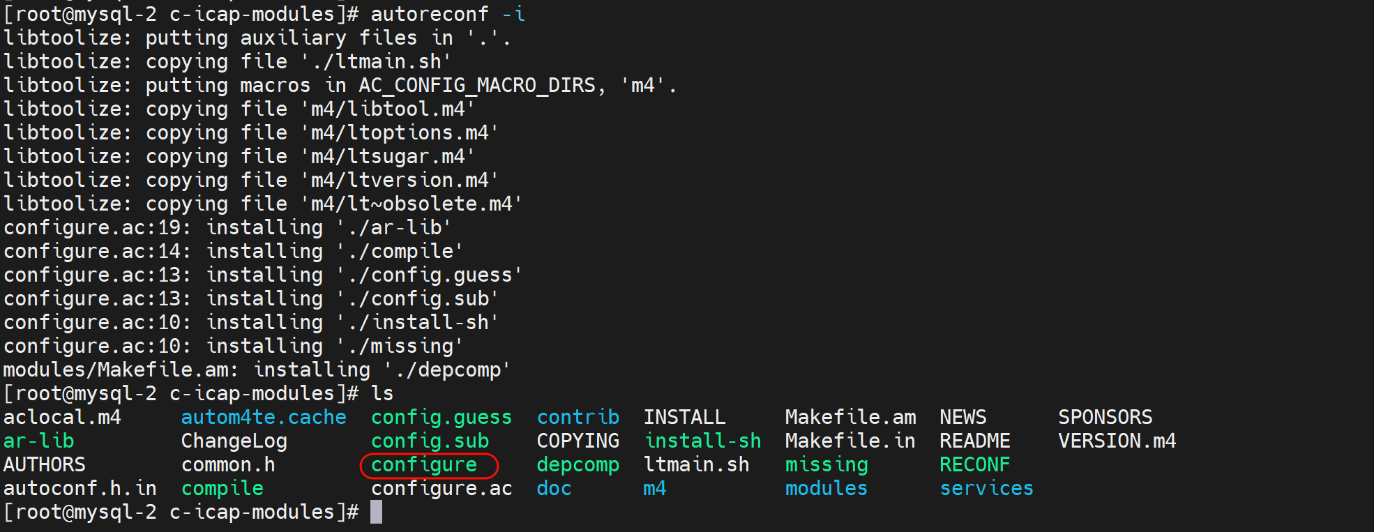Select the VERSION.m4 file name
The height and width of the screenshot is (532, 1374).
1117,441
